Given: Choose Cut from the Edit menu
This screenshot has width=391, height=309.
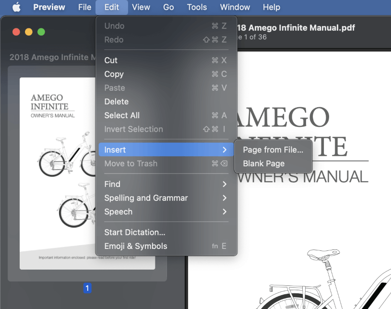Looking at the screenshot, I should click(166, 60).
